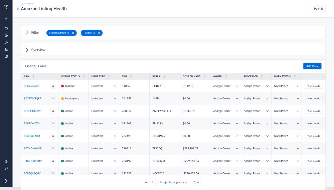Click the Listing Issues heading
This screenshot has height=190, width=334.
(36, 66)
